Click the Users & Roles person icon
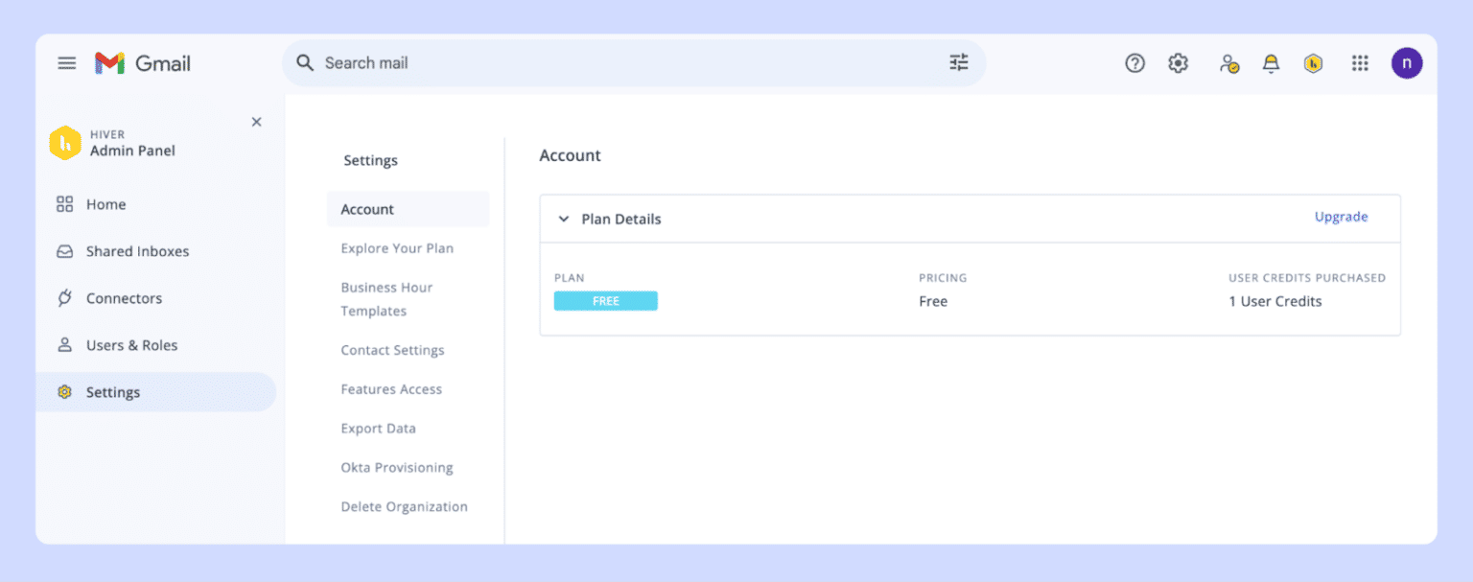1473x582 pixels. [x=64, y=344]
